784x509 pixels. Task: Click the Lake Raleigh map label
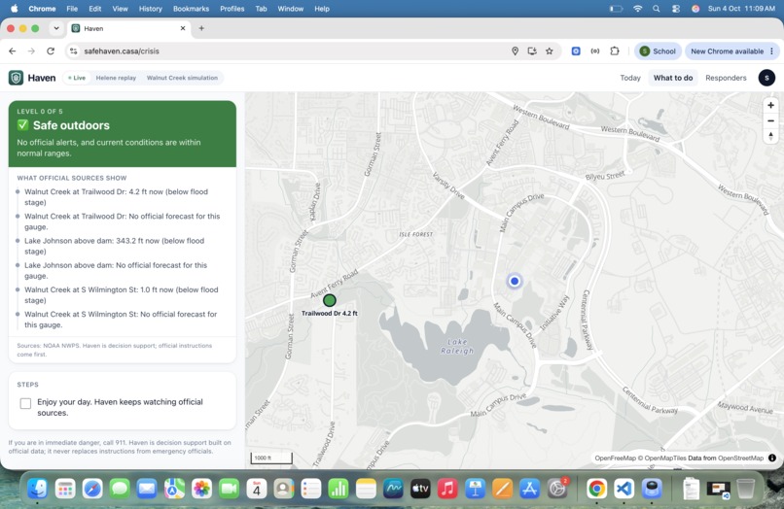[x=457, y=346]
